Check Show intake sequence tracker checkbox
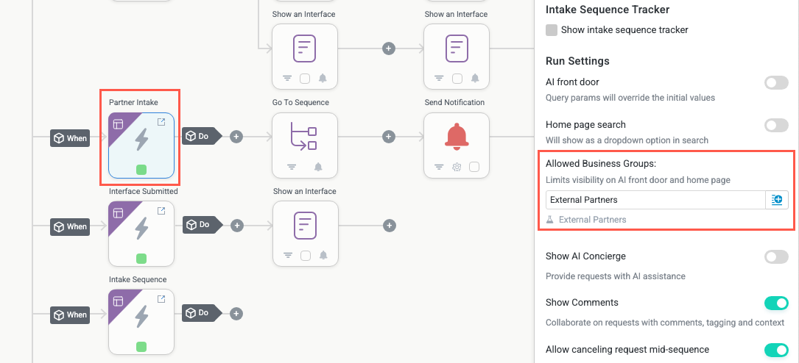Screen dimensions: 799x363 [x=552, y=30]
